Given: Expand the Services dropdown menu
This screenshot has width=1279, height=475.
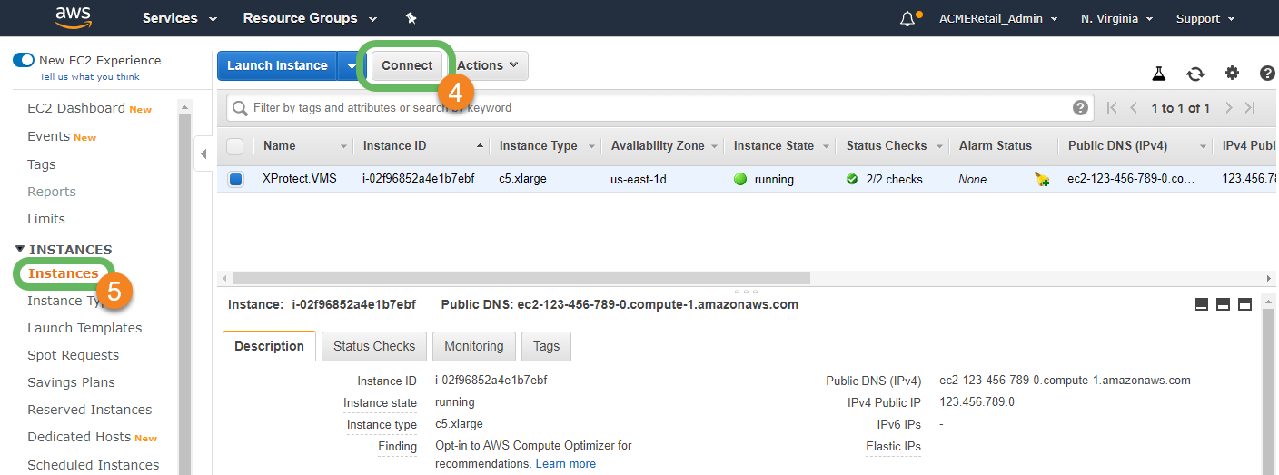Looking at the screenshot, I should pyautogui.click(x=179, y=18).
